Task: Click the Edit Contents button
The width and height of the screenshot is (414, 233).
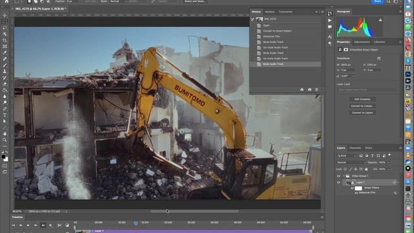Action: pos(362,99)
